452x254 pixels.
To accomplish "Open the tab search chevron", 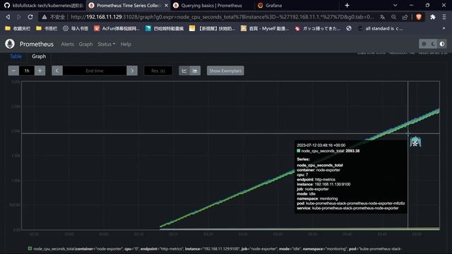I will click(x=395, y=5).
